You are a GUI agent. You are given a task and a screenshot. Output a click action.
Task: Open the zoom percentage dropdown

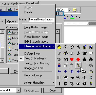[x=69, y=10]
